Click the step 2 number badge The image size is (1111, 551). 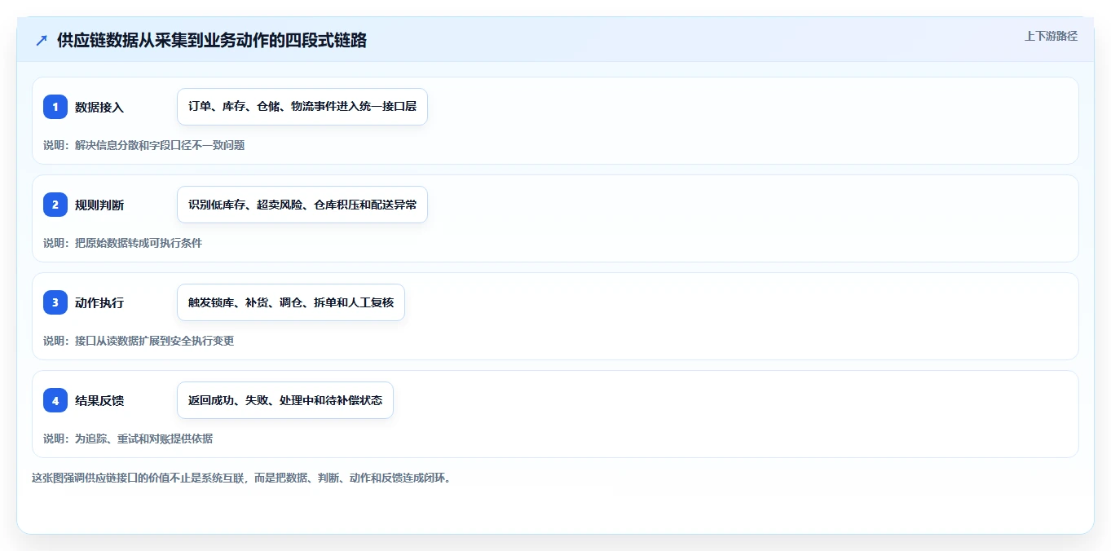pyautogui.click(x=55, y=205)
